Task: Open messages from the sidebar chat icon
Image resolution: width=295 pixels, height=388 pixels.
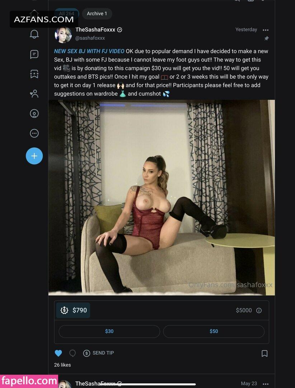Action: click(x=34, y=54)
